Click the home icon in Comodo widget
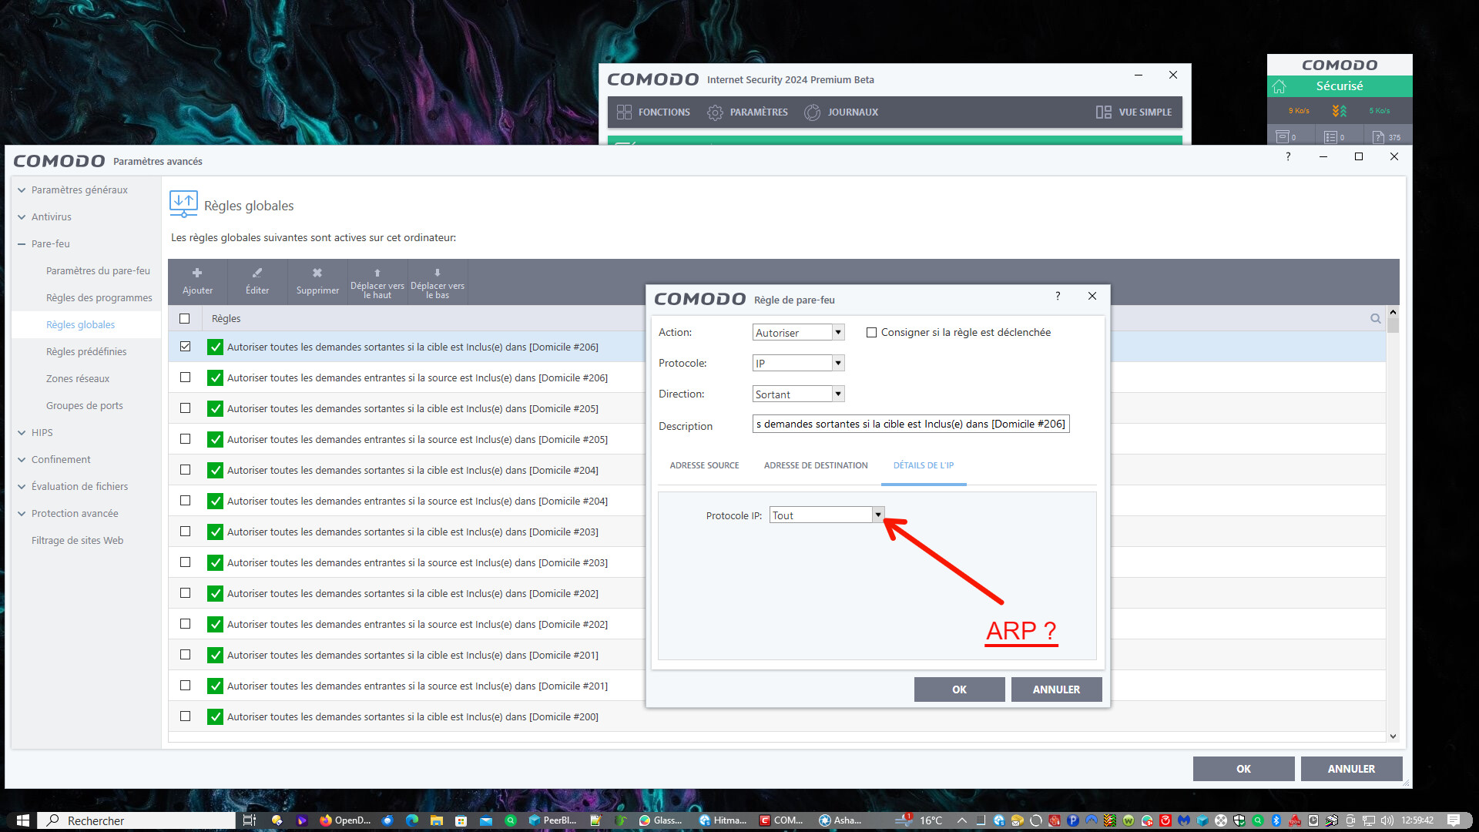This screenshot has width=1479, height=832. tap(1279, 86)
